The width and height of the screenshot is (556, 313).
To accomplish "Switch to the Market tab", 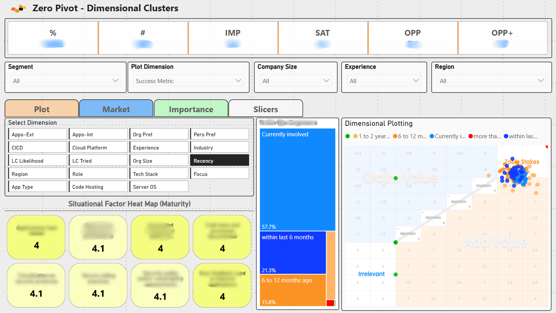I will pos(116,109).
